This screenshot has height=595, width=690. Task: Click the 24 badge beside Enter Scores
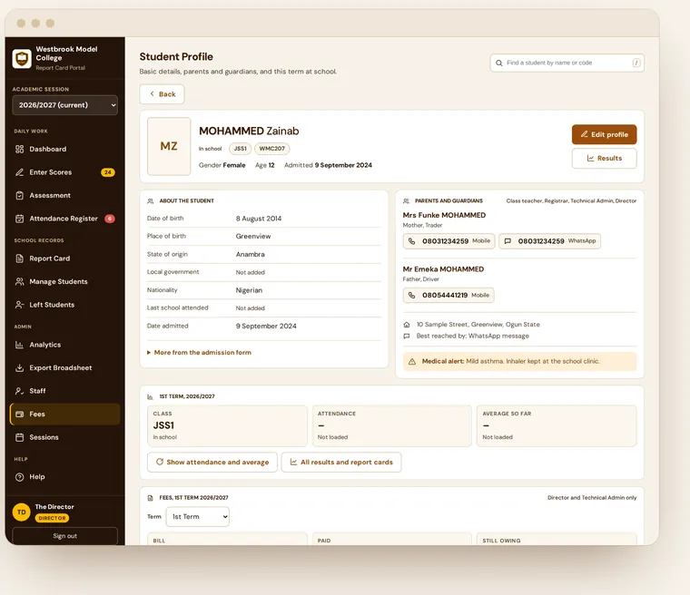pos(108,172)
